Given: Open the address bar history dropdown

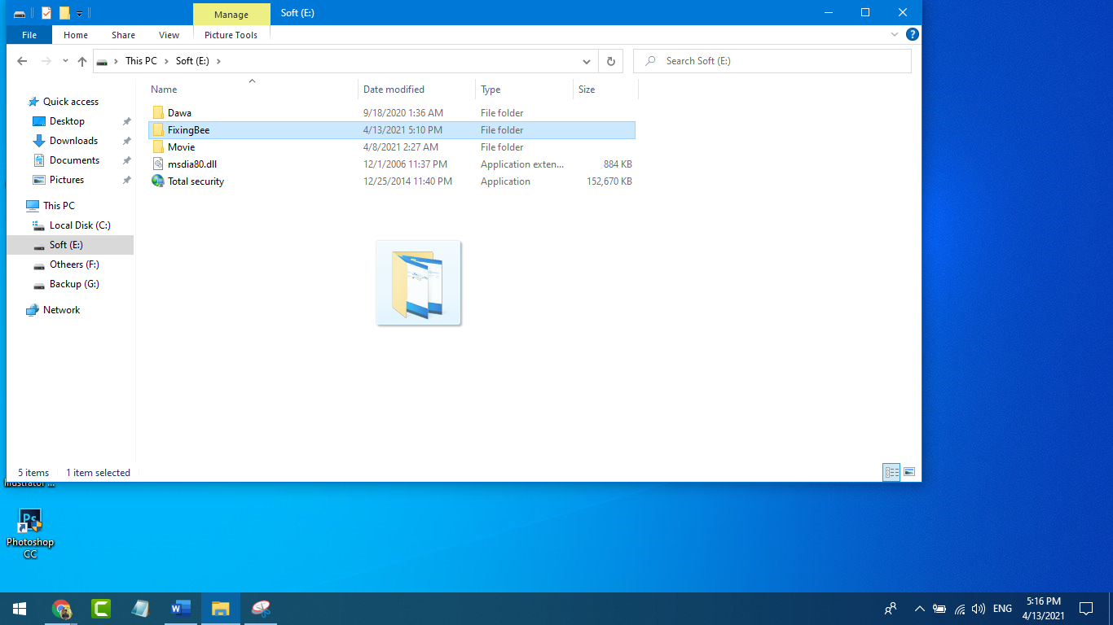Looking at the screenshot, I should (x=587, y=61).
